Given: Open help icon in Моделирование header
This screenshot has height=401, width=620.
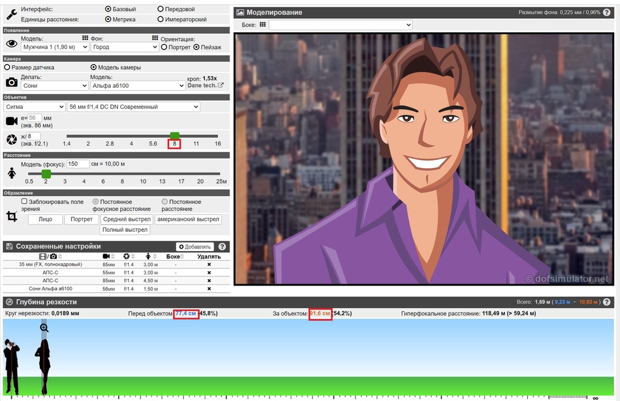Looking at the screenshot, I should [x=608, y=12].
